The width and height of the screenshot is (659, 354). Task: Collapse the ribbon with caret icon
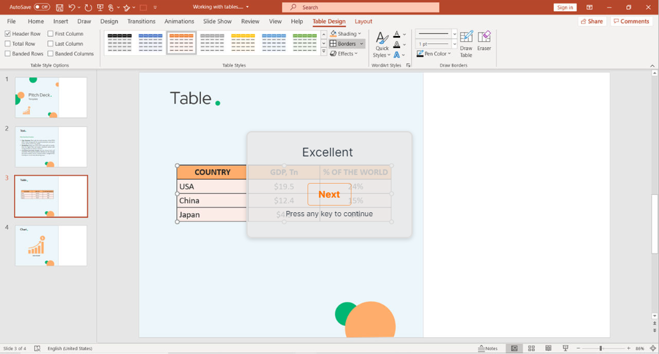(652, 65)
